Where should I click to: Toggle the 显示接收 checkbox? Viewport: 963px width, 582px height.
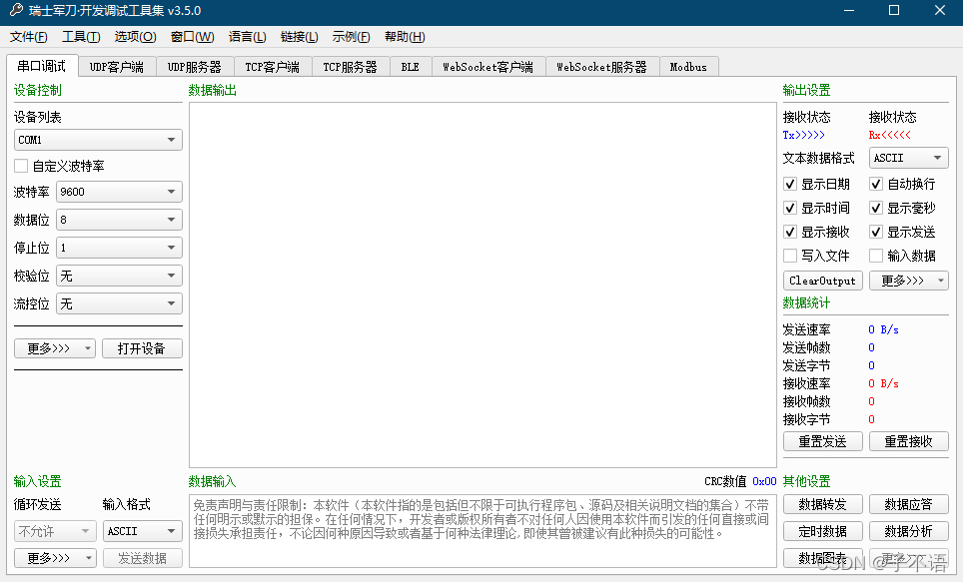coord(790,232)
